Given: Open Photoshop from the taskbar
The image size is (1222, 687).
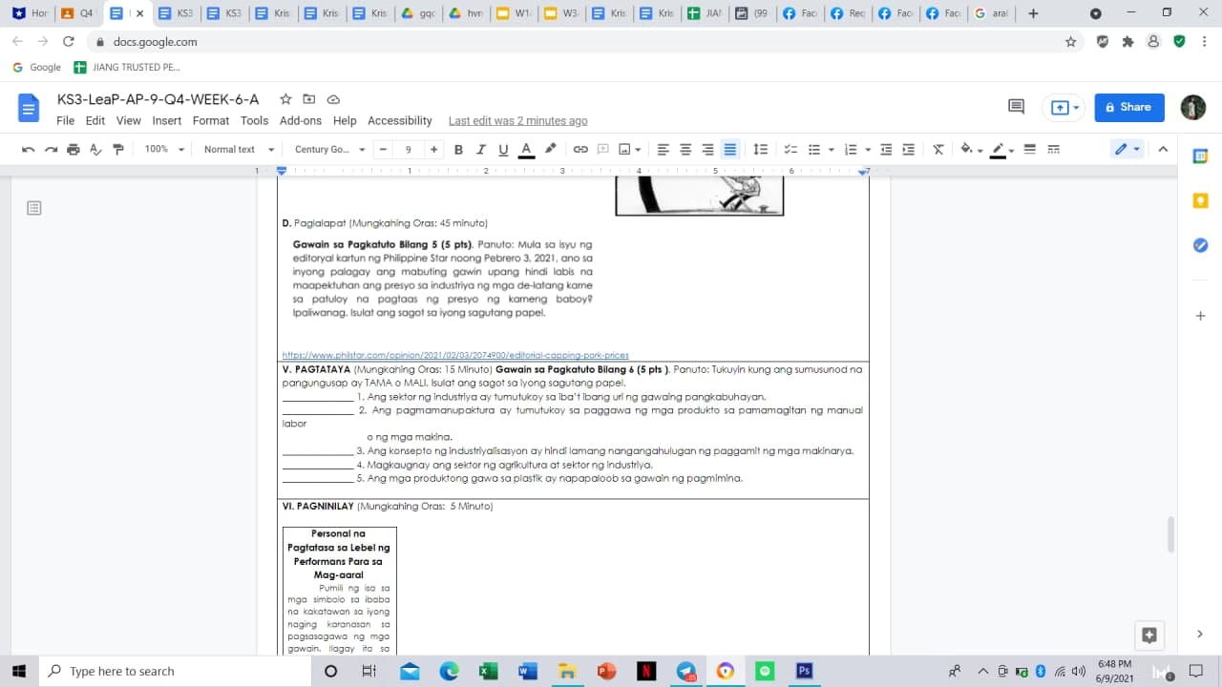Looking at the screenshot, I should click(804, 672).
